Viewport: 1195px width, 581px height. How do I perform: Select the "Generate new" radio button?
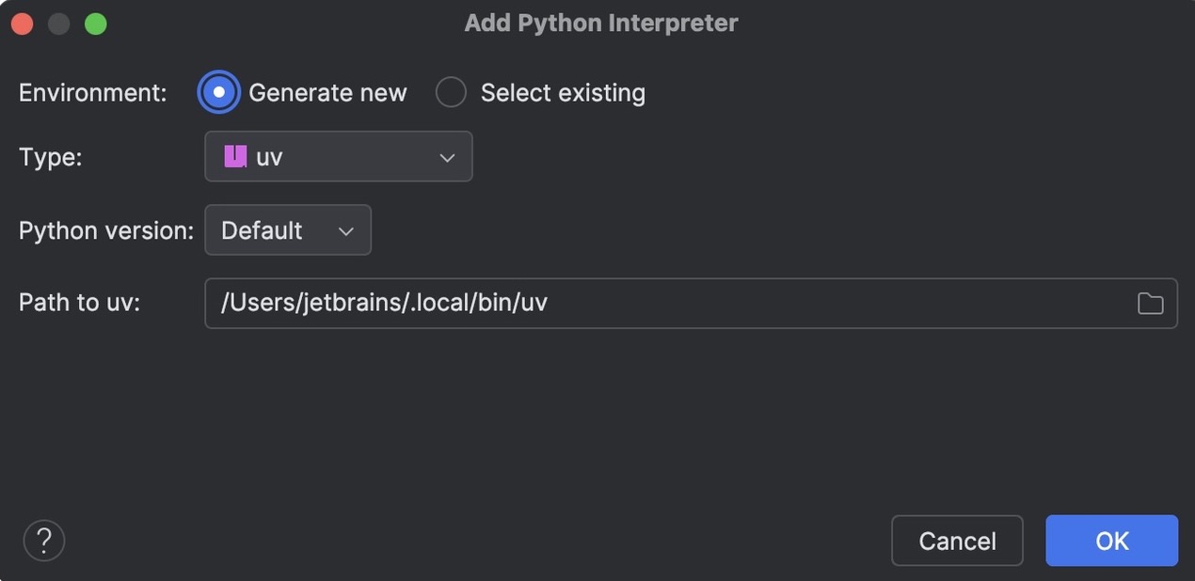click(x=218, y=91)
